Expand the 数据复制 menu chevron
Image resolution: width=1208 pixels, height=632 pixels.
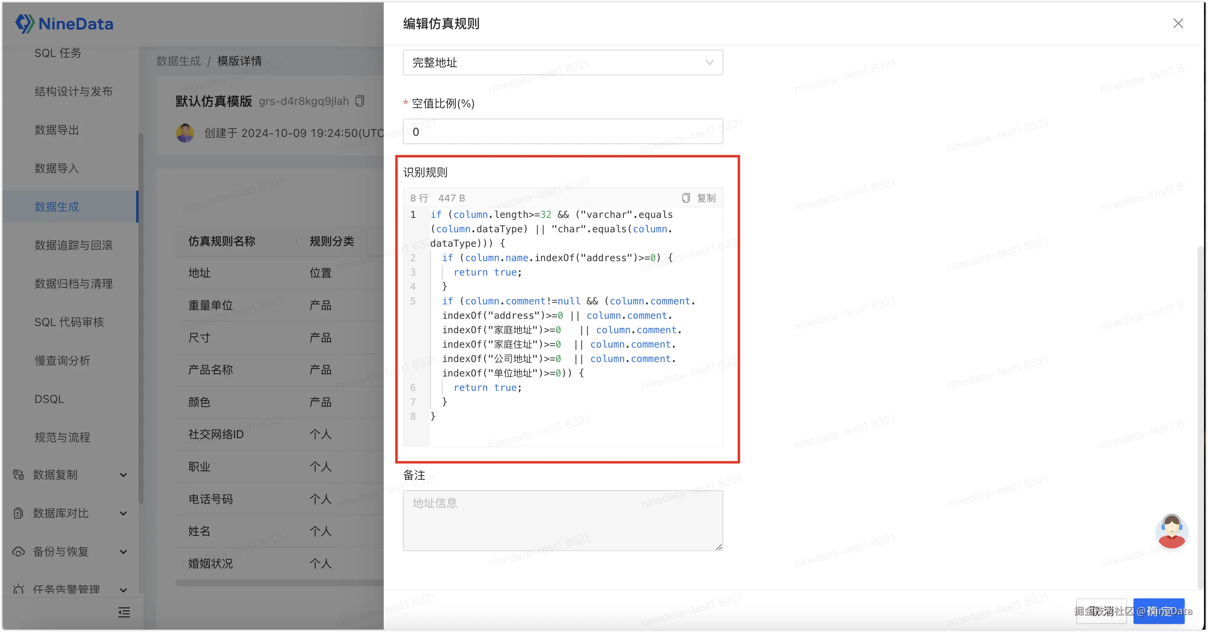click(x=123, y=475)
